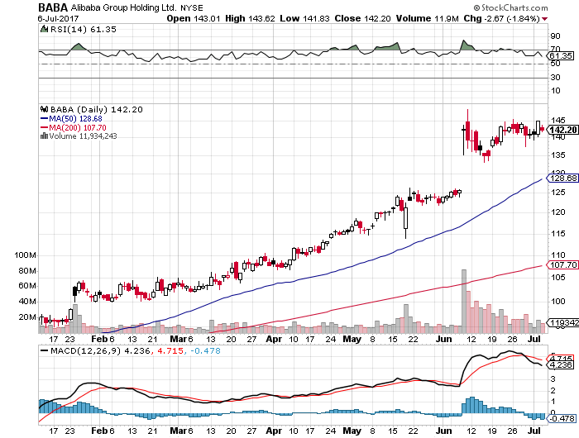Viewport: 579px width, 438px height.
Task: Click the MACD(12,26,9) 4.236 legend text
Action: pyautogui.click(x=100, y=351)
